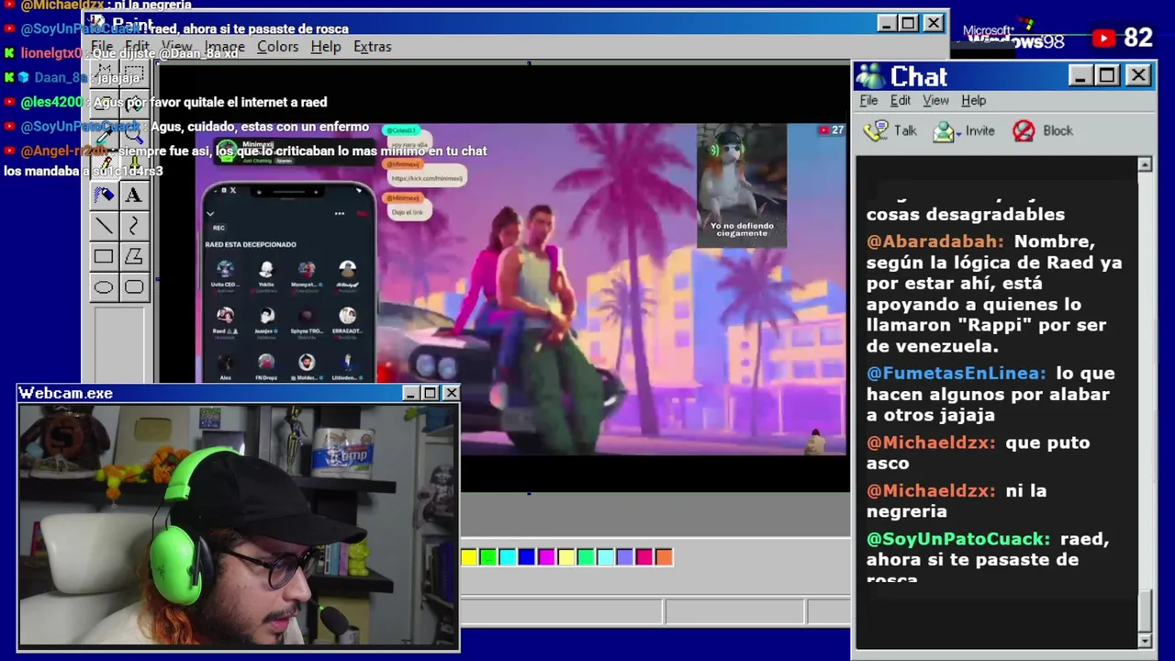The width and height of the screenshot is (1175, 661).
Task: Pick the dark blue color swatch
Action: point(527,557)
